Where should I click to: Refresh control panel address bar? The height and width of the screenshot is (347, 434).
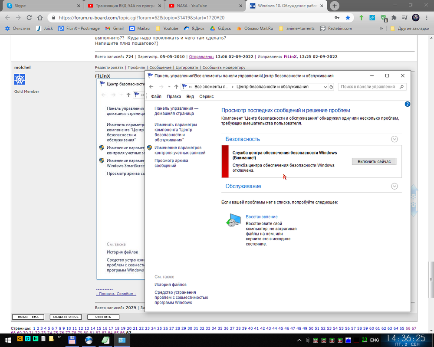[x=331, y=87]
